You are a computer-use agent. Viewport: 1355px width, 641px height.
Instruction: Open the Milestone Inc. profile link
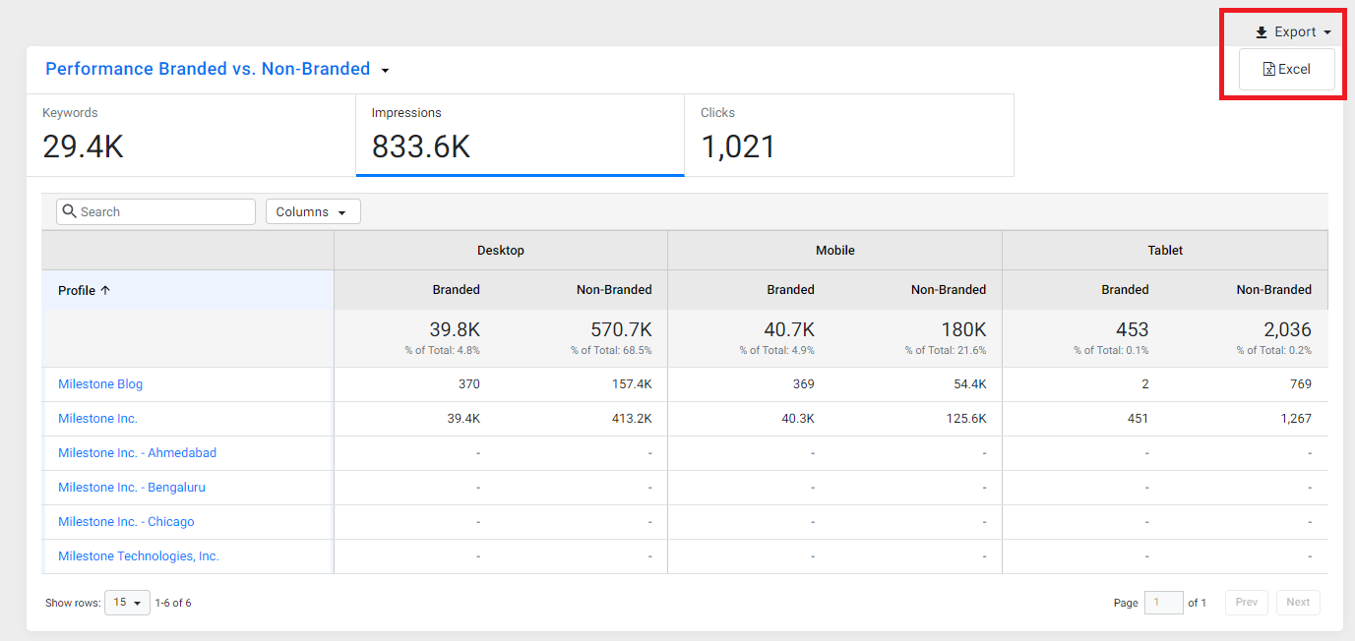coord(97,419)
